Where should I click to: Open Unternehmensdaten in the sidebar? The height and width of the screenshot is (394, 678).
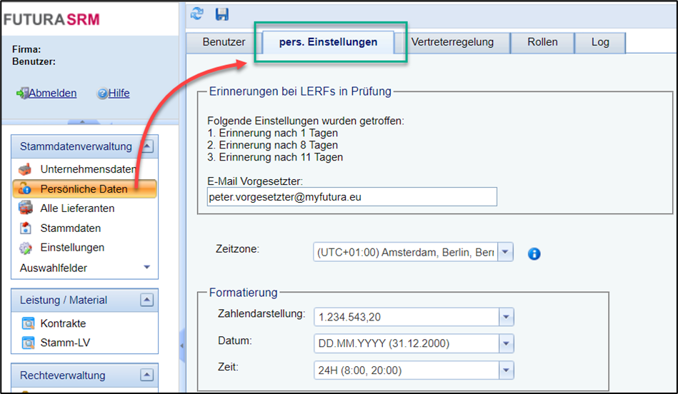(x=87, y=169)
